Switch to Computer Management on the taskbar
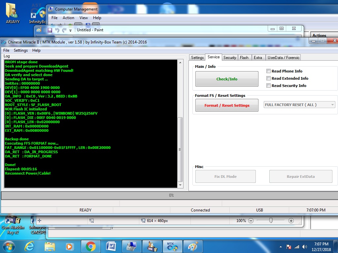 [x=131, y=246]
